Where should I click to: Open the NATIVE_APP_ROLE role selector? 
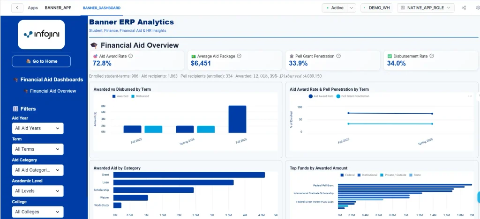tap(426, 7)
